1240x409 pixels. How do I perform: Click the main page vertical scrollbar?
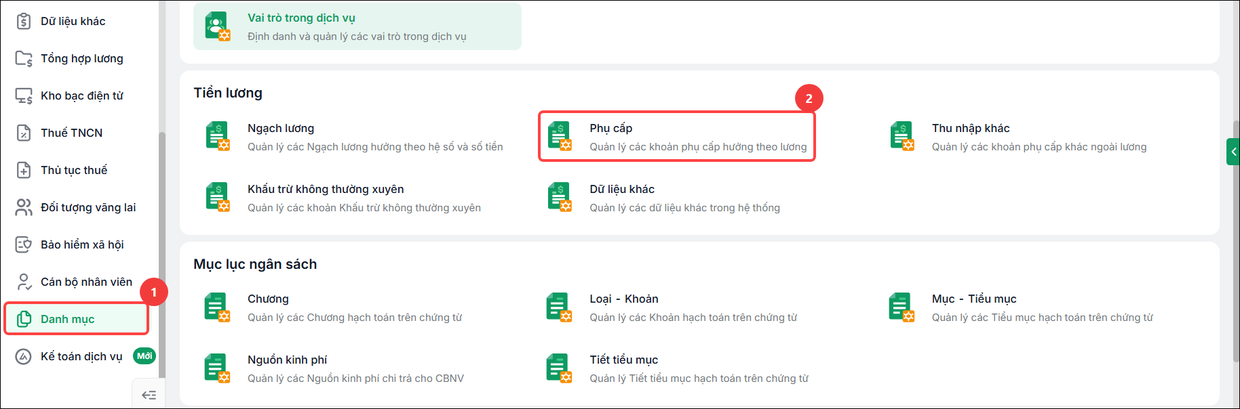[1236, 240]
